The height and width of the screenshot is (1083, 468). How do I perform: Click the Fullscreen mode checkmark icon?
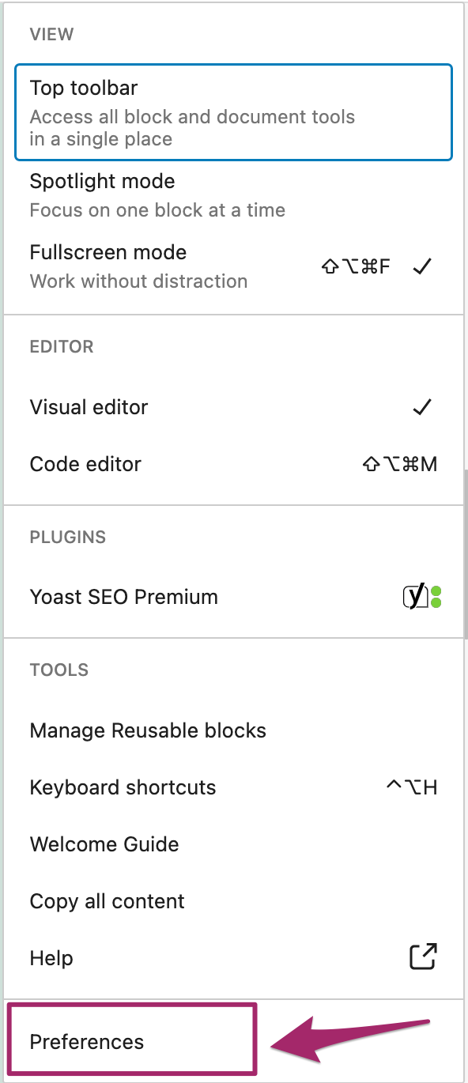pyautogui.click(x=423, y=266)
